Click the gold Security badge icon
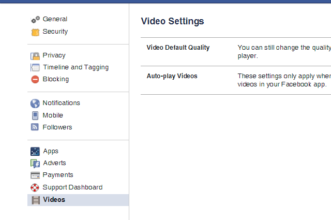Viewport: 331px width, 220px height. 35,32
